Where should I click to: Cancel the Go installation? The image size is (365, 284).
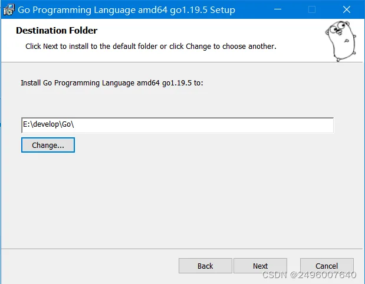pos(327,266)
